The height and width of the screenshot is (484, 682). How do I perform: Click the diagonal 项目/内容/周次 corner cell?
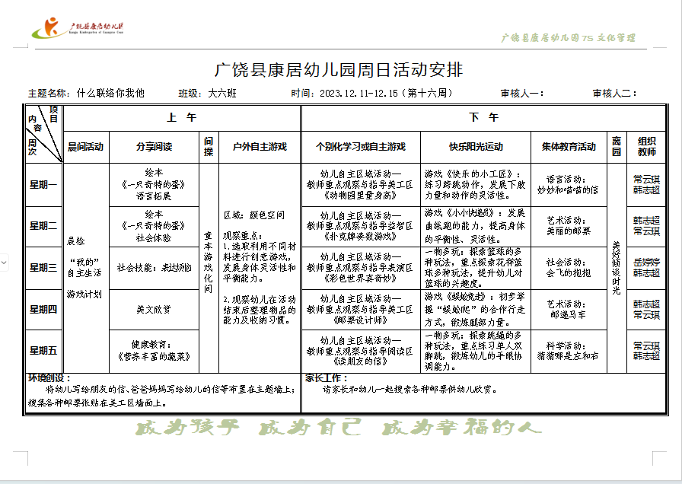(44, 133)
